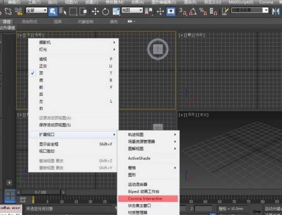Image resolution: width=282 pixels, height=215 pixels.
Task: Expand the 场景资源管理器 submenu
Action: (x=149, y=141)
